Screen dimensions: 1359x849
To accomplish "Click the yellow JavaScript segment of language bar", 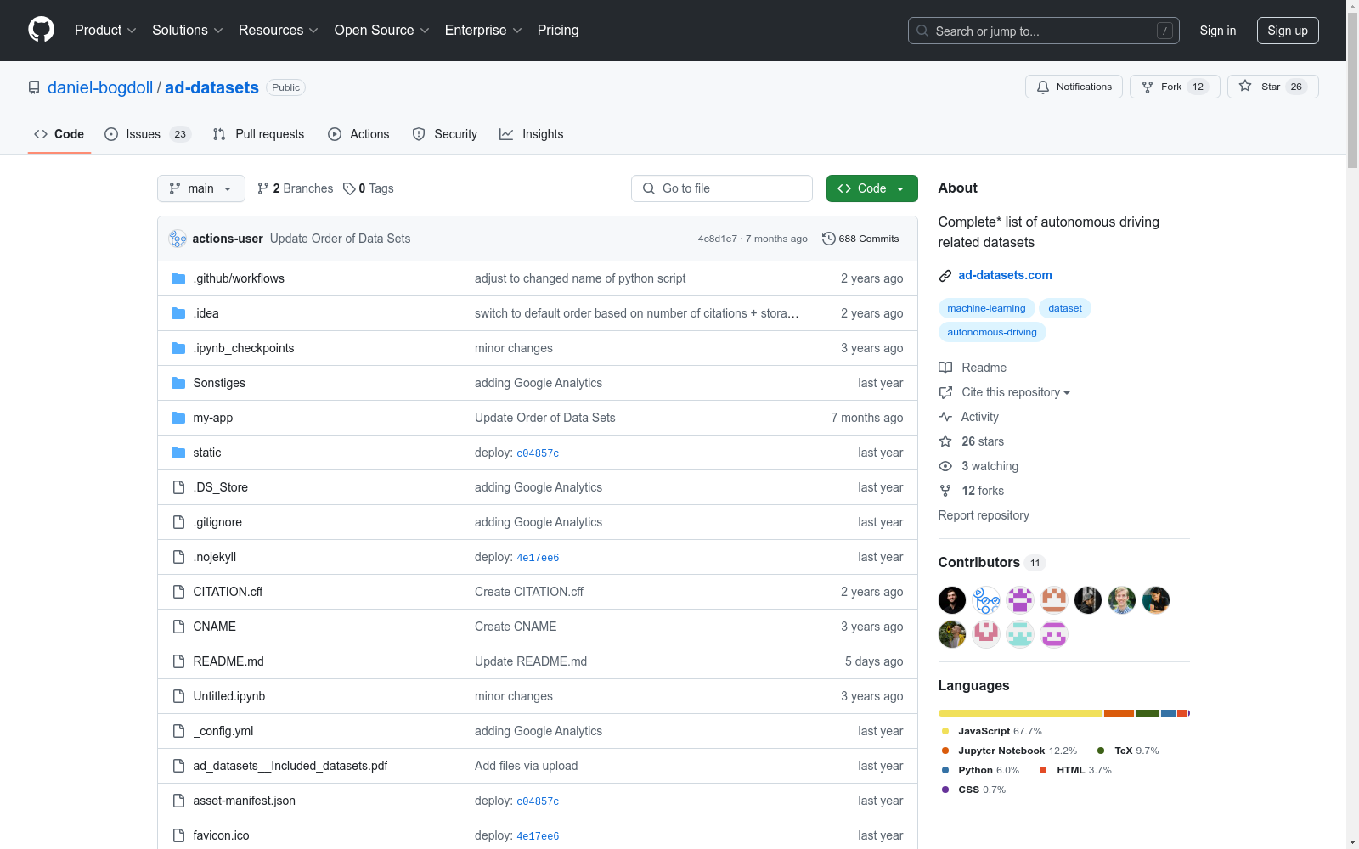I will (1020, 713).
